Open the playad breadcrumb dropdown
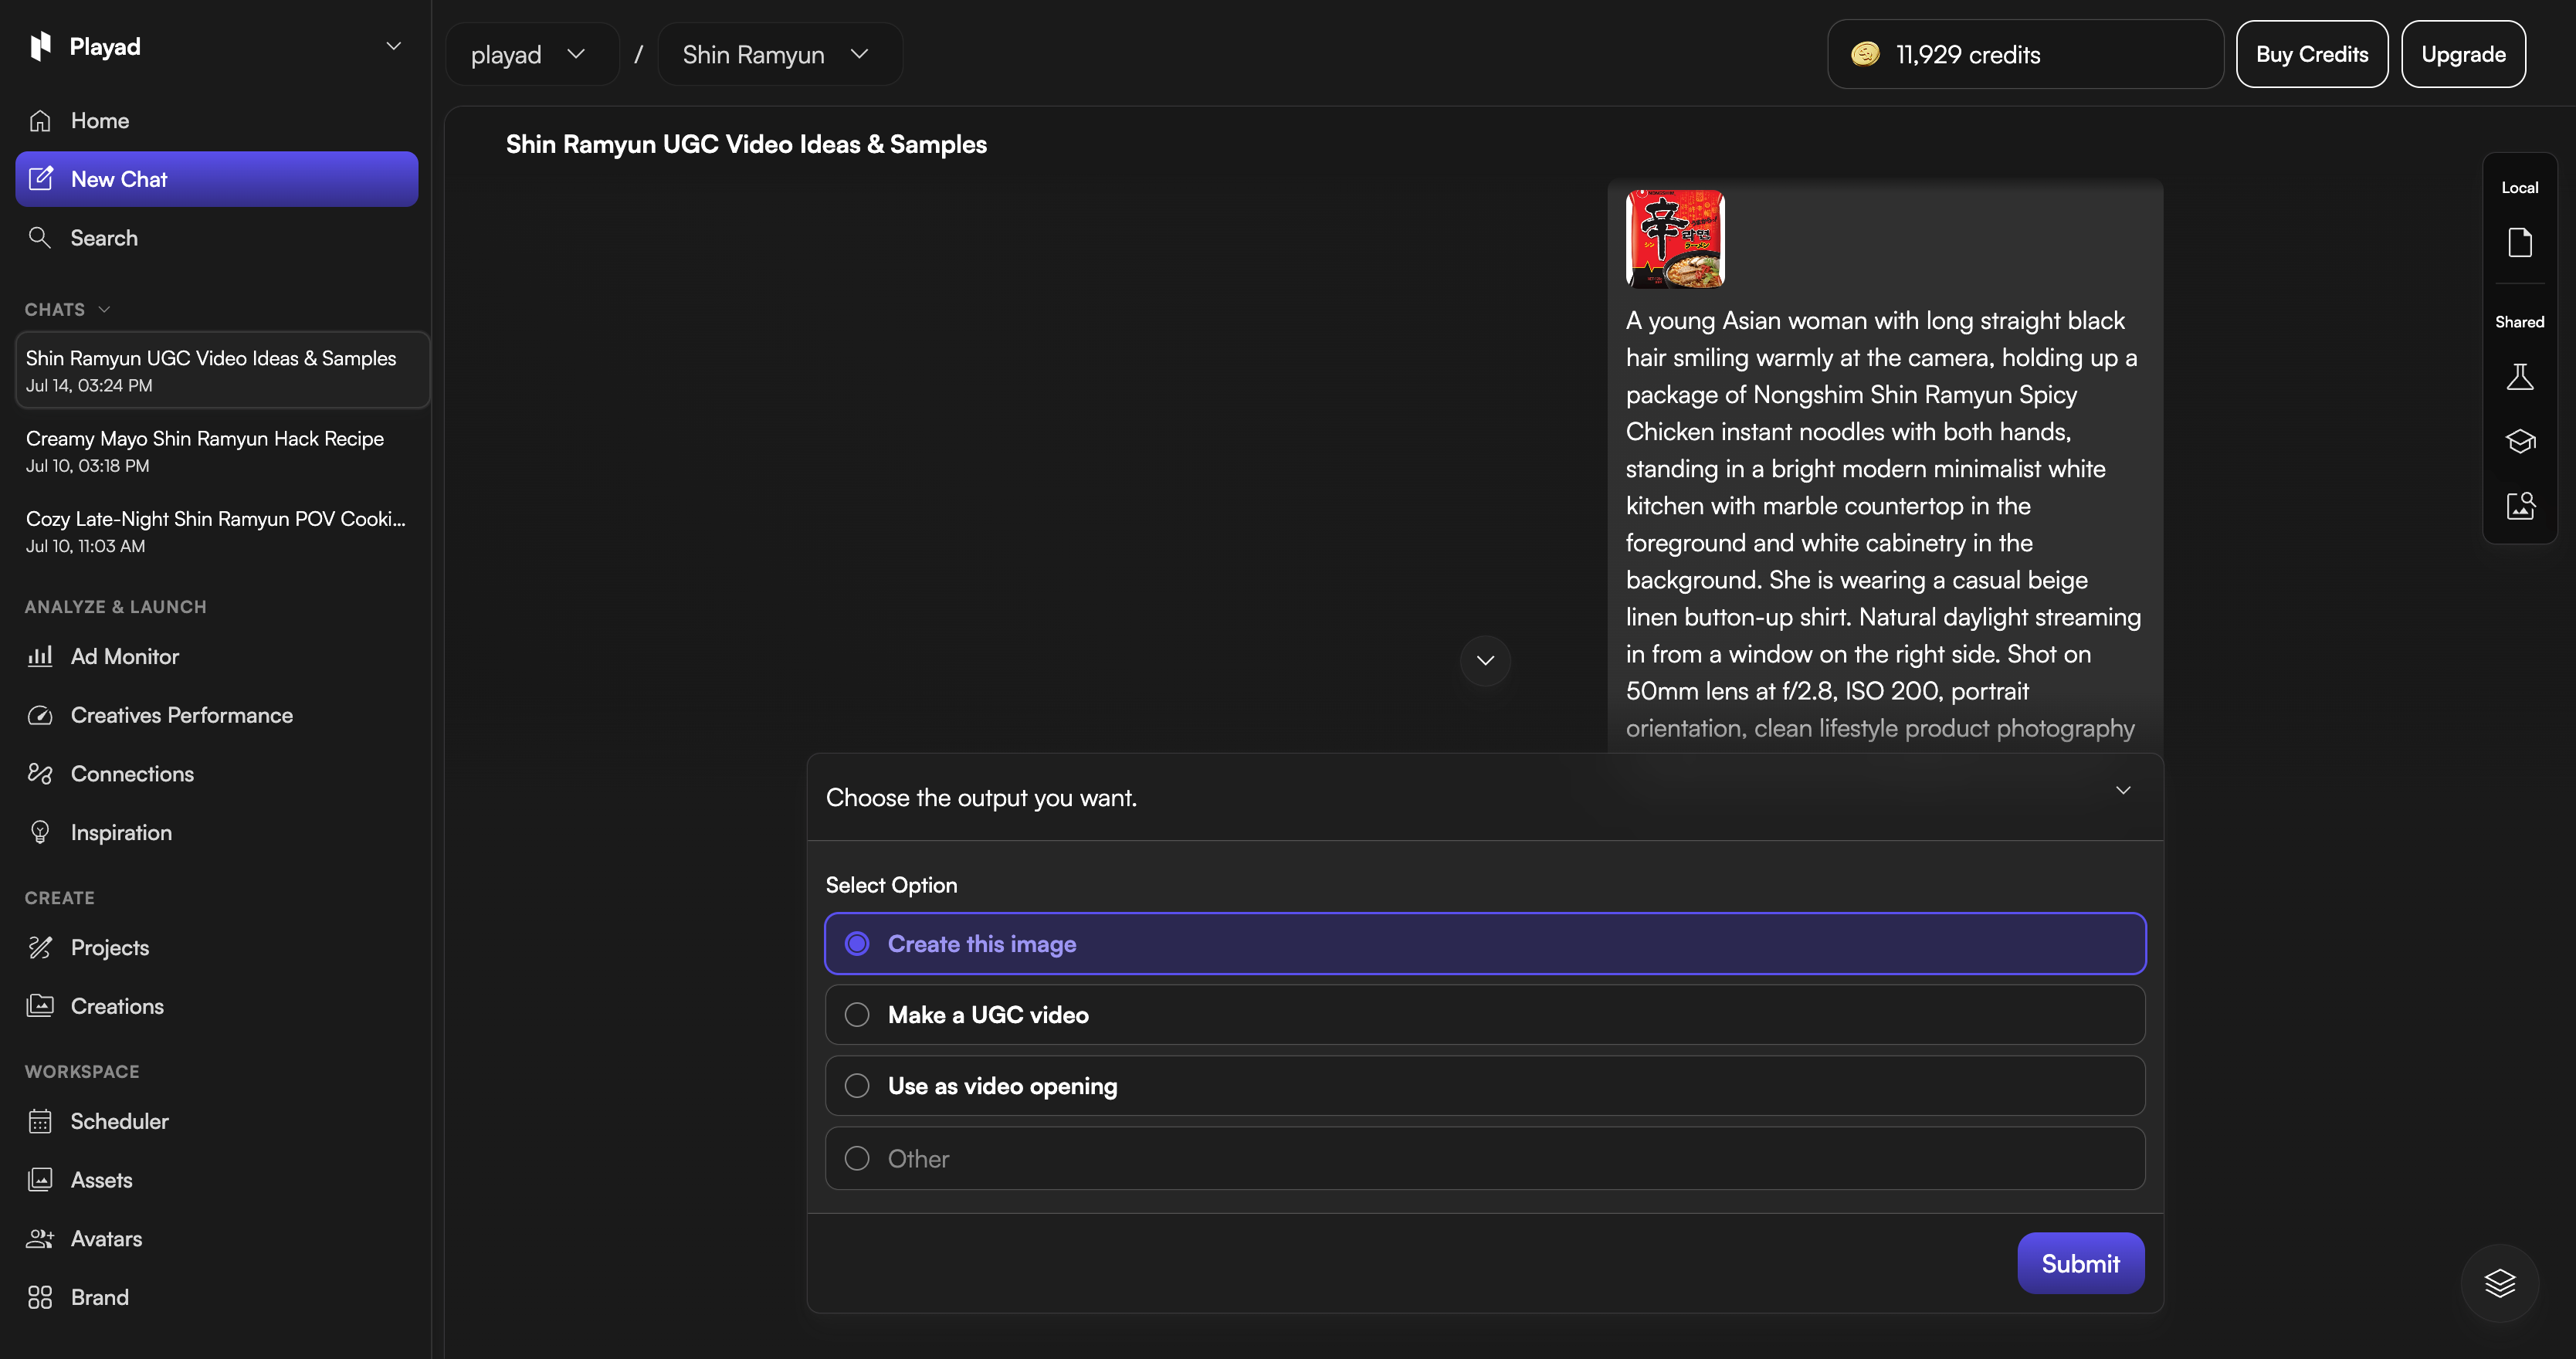 click(x=532, y=54)
